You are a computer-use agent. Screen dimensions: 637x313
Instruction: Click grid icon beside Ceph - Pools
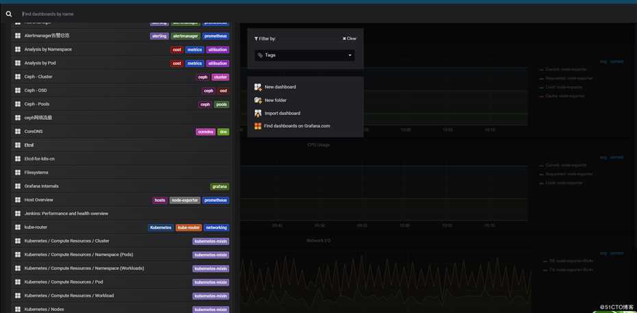pos(18,104)
